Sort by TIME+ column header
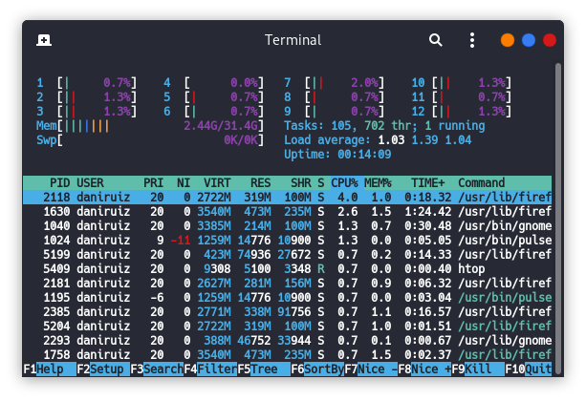This screenshot has height=401, width=586. [428, 183]
